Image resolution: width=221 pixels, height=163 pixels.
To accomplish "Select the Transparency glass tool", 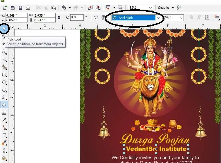I will coord(4,135).
